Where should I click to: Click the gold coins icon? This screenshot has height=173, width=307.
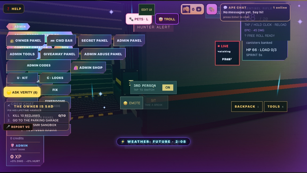point(186,9)
